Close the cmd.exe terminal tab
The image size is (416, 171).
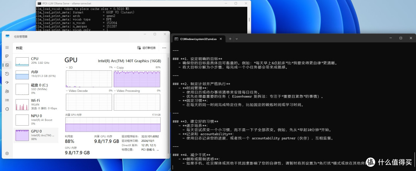click(221, 39)
